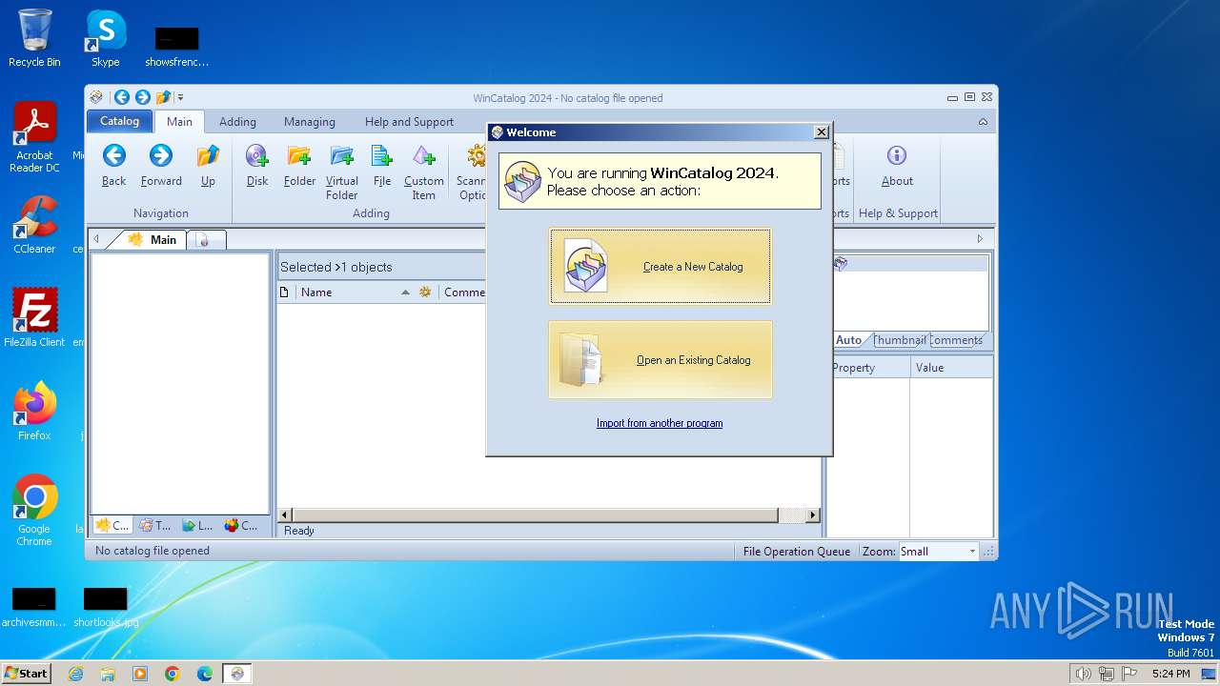
Task: Open the Tags panel tab (T...)
Action: (x=155, y=525)
